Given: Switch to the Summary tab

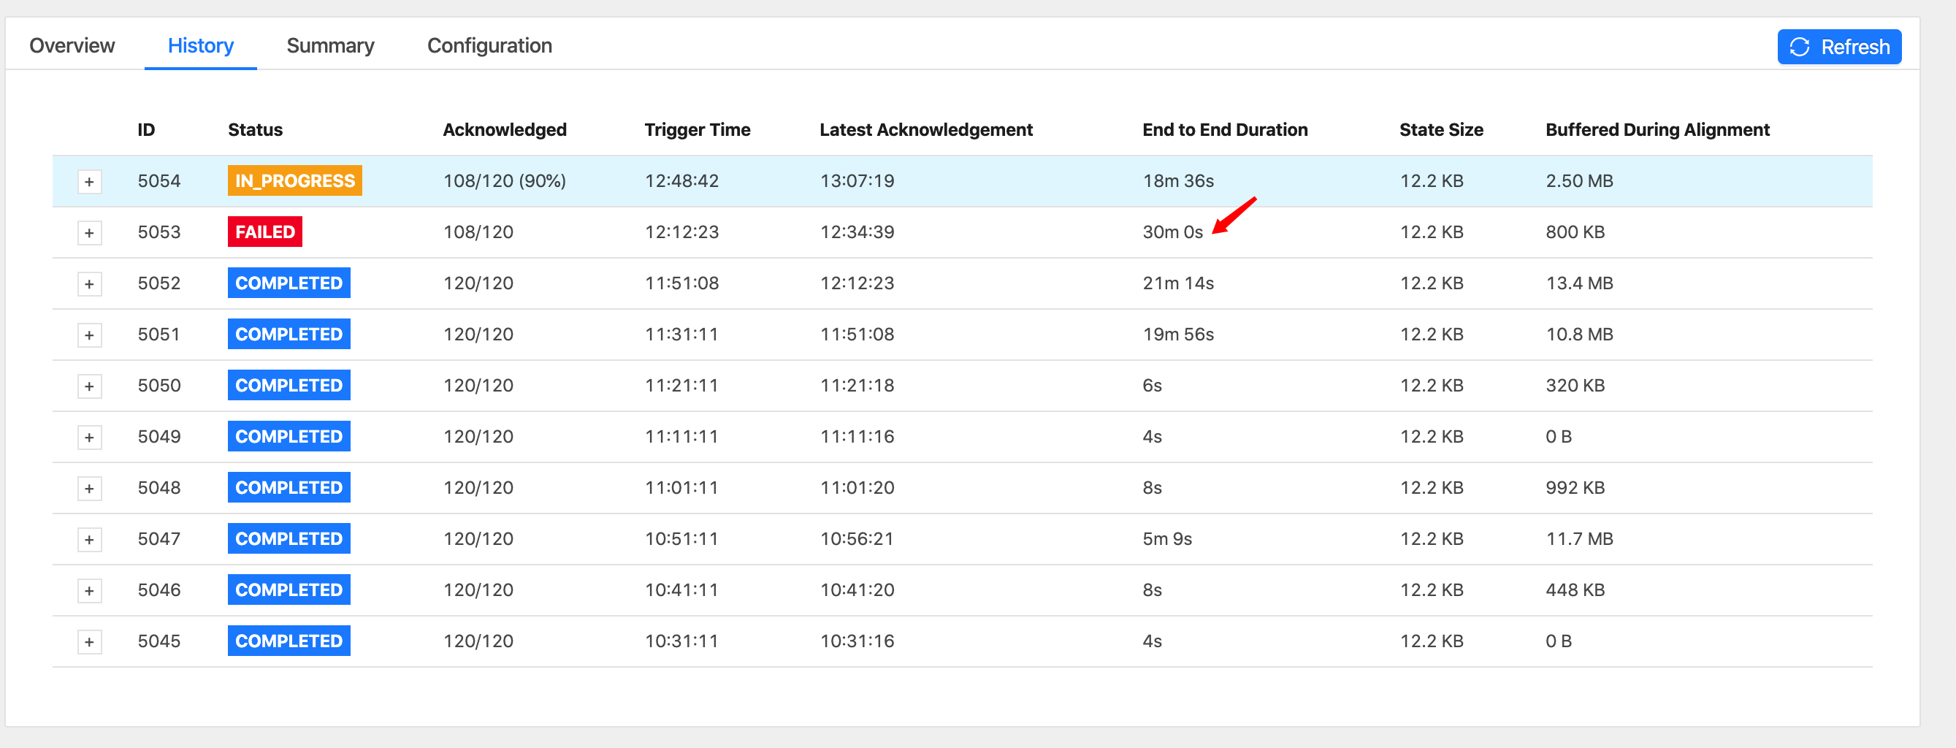Looking at the screenshot, I should [330, 45].
